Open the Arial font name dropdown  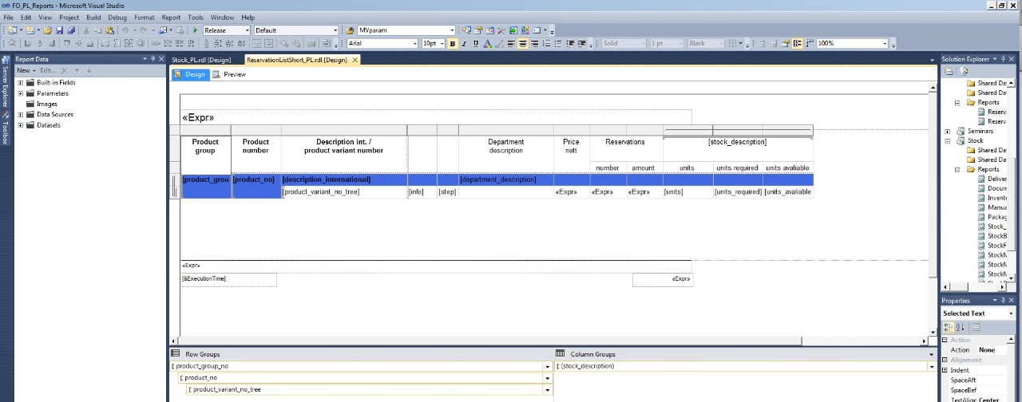pos(414,44)
